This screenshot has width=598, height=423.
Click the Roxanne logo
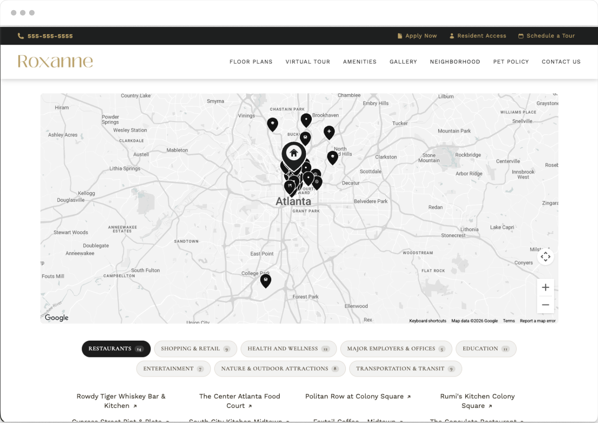[x=55, y=61]
